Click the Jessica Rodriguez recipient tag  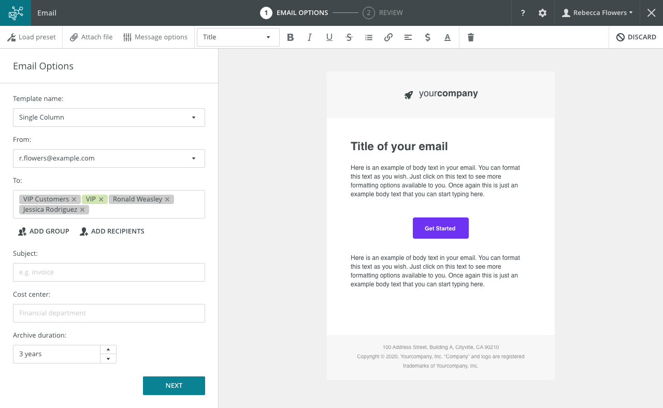click(50, 210)
